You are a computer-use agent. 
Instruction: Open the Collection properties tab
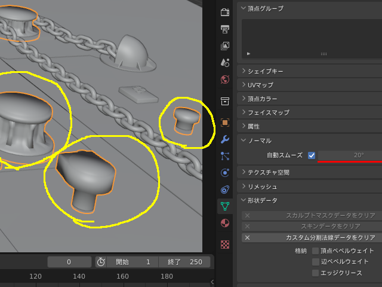coord(225,101)
